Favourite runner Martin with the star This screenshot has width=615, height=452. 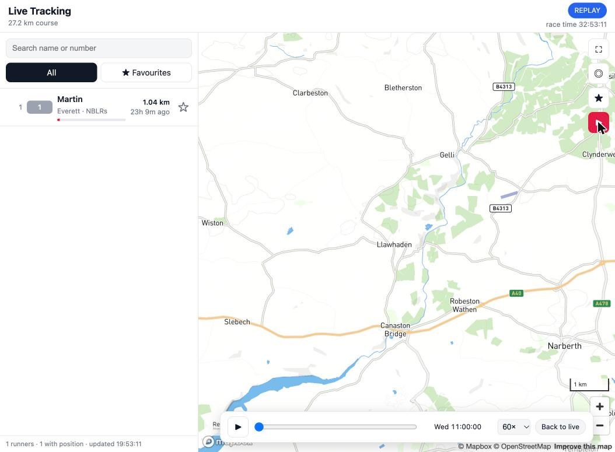coord(183,107)
